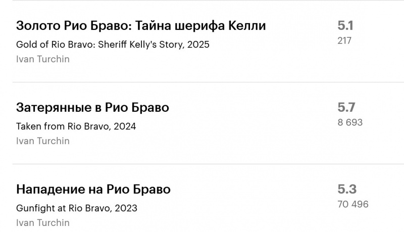
Task: Click the 217 vote count
Action: click(x=344, y=40)
